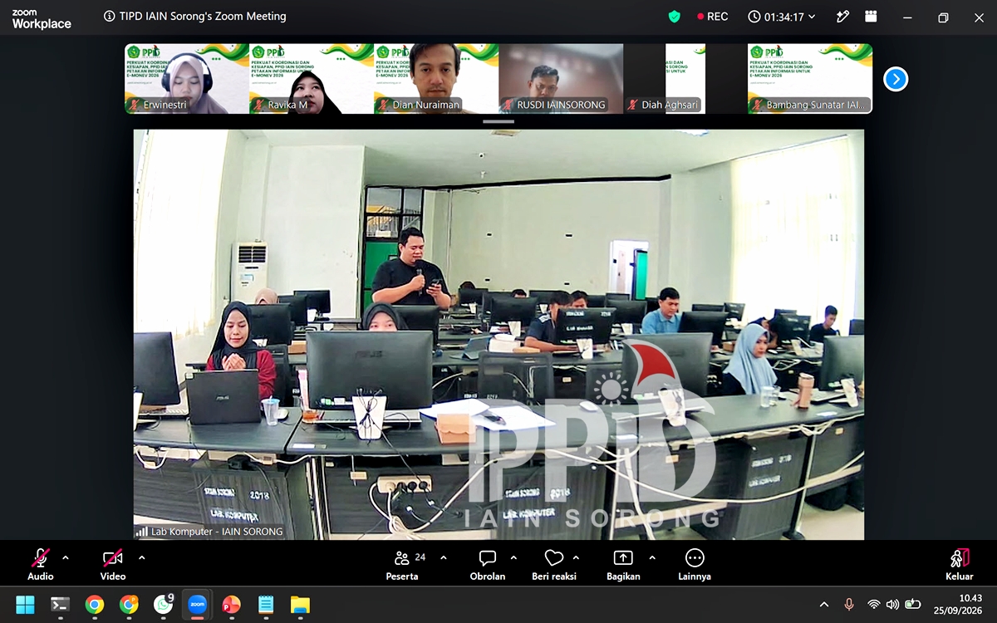Unmute microphone with the Audio button
This screenshot has height=623, width=997.
(x=40, y=564)
